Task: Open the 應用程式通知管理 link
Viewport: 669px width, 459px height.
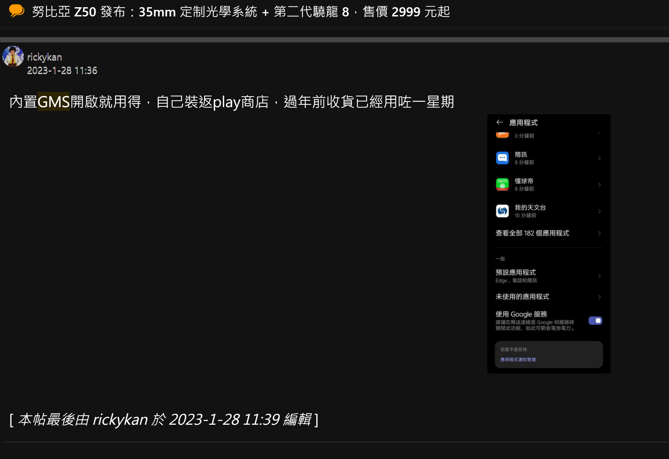Action: click(x=518, y=360)
